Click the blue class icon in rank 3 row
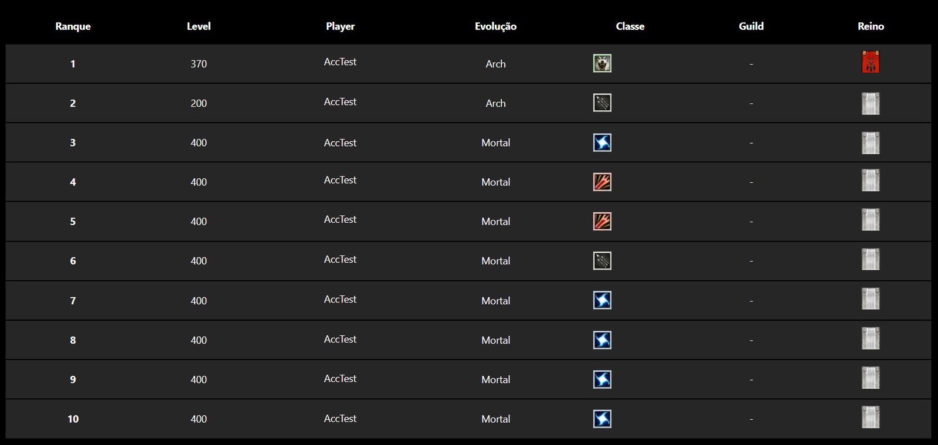The width and height of the screenshot is (938, 445). pos(602,142)
